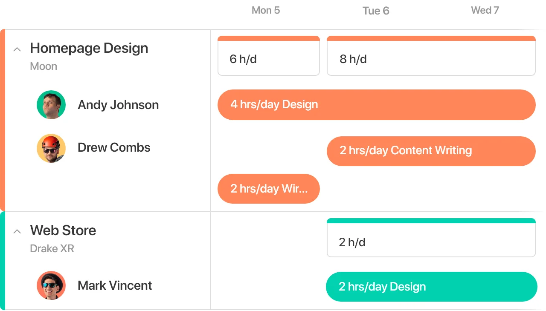Click Drew Combs' avatar photo
Image resolution: width=546 pixels, height=311 pixels.
pos(51,148)
